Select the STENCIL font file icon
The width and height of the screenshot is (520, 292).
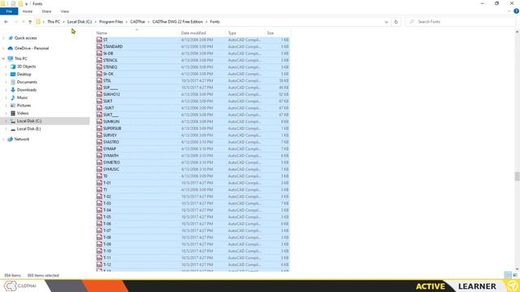pyautogui.click(x=99, y=60)
